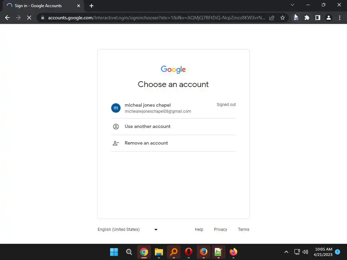Stop loading the page
This screenshot has width=347, height=260.
[29, 18]
